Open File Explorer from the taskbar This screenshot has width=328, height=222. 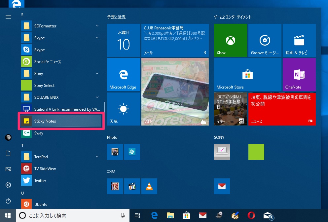coord(170,215)
